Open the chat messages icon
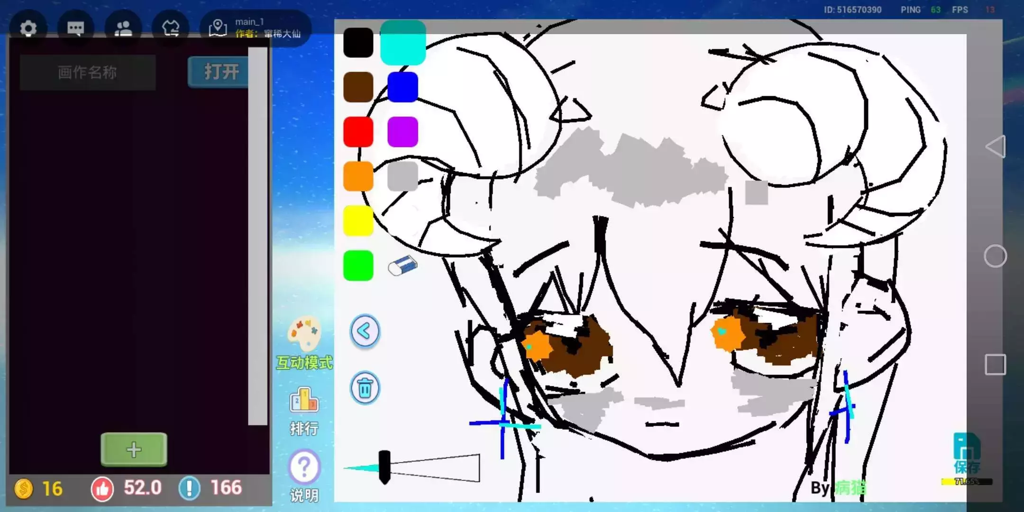This screenshot has width=1024, height=512. coord(76,28)
